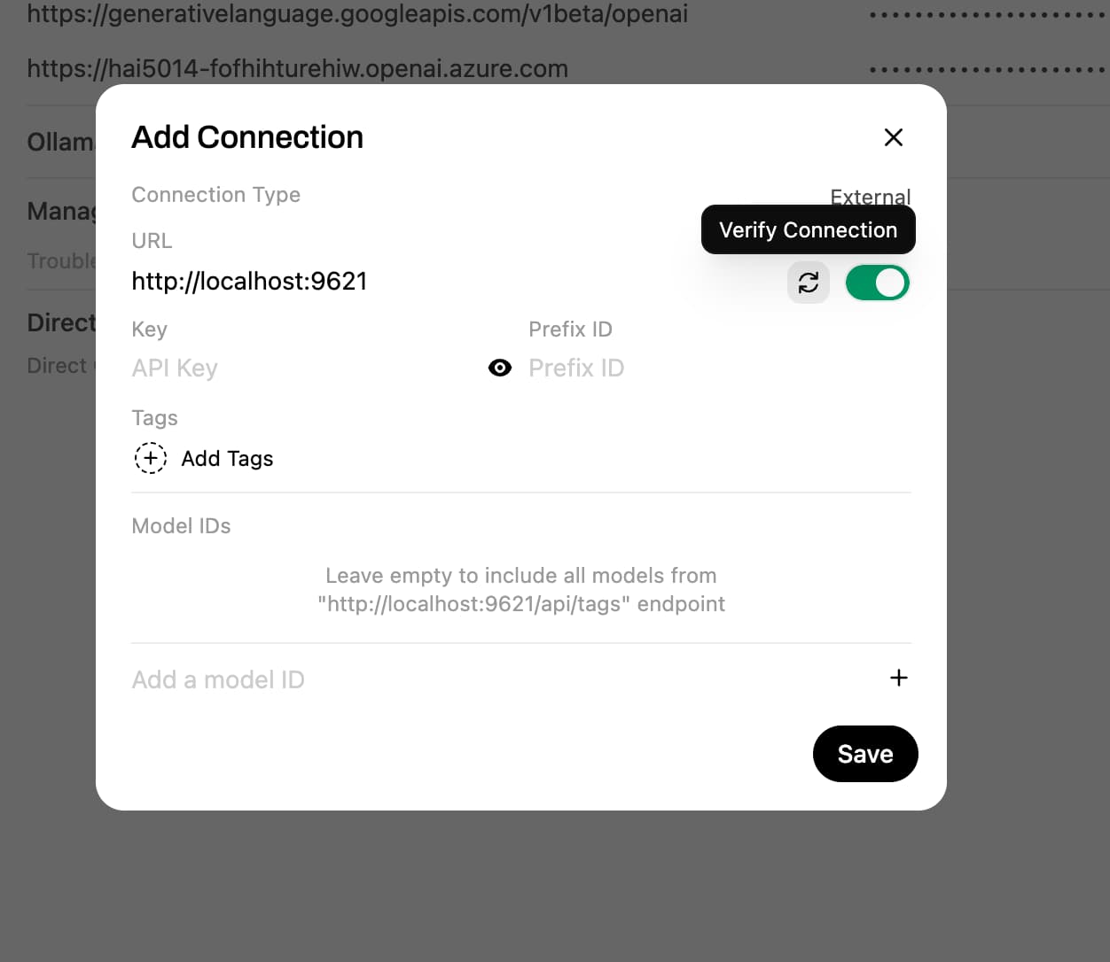This screenshot has height=962, width=1110.
Task: Click the Add a model ID field
Action: point(496,679)
